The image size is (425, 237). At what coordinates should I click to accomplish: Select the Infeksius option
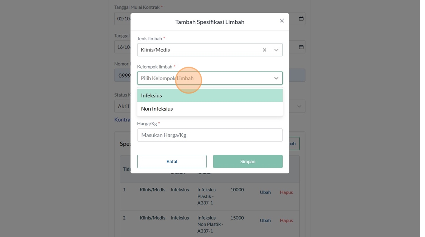[210, 95]
